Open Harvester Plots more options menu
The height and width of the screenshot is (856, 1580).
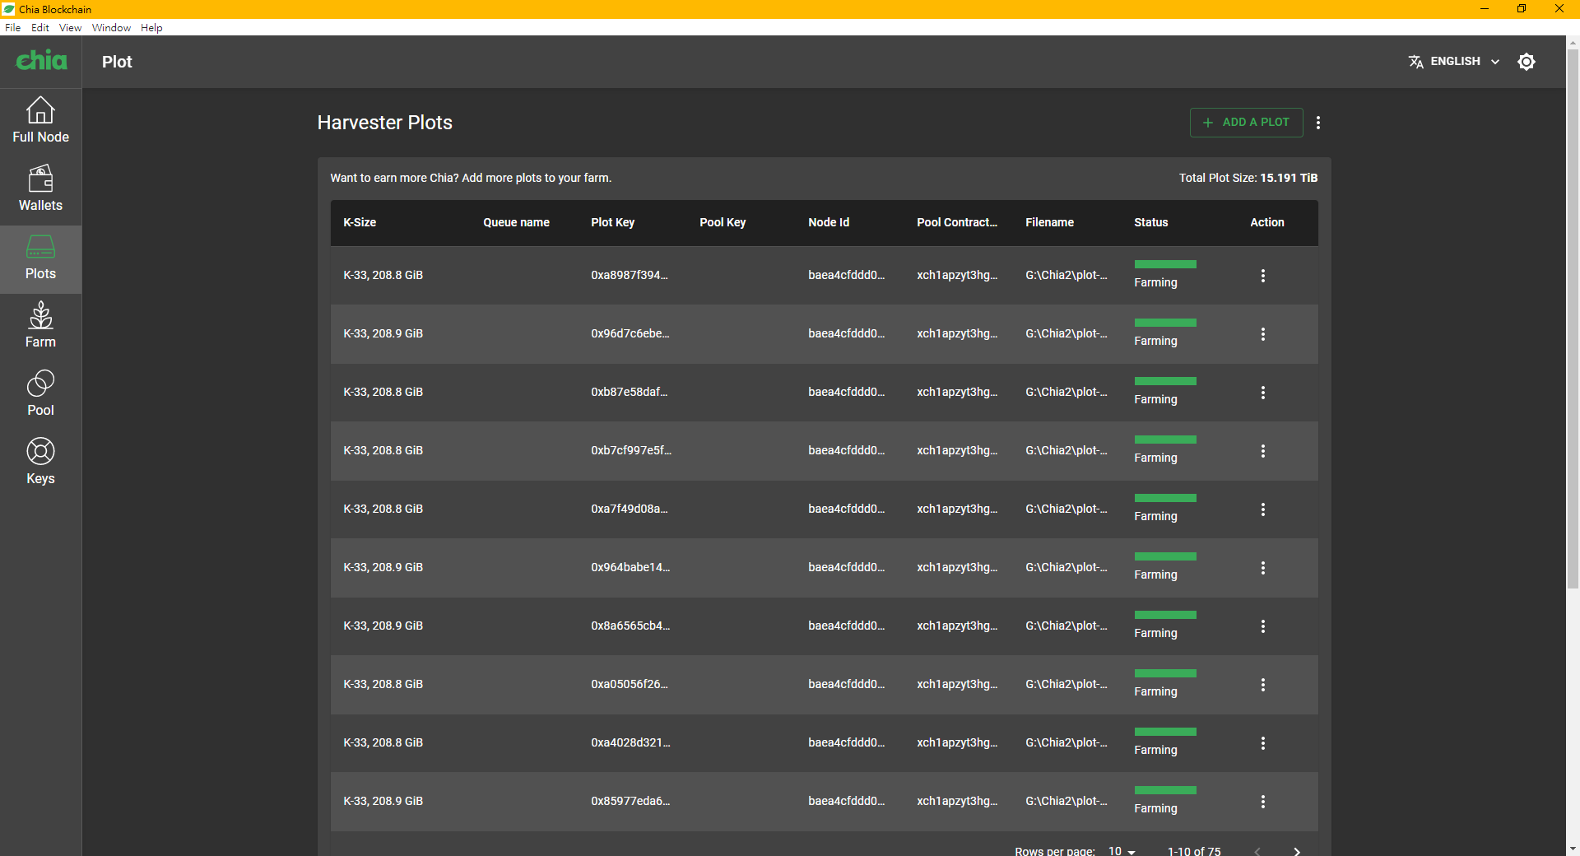[x=1318, y=123]
